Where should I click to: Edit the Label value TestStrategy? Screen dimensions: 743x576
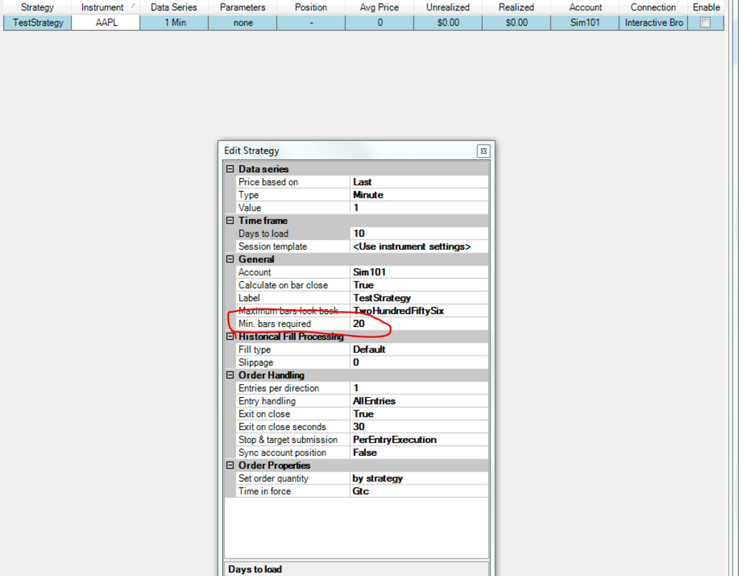point(419,298)
